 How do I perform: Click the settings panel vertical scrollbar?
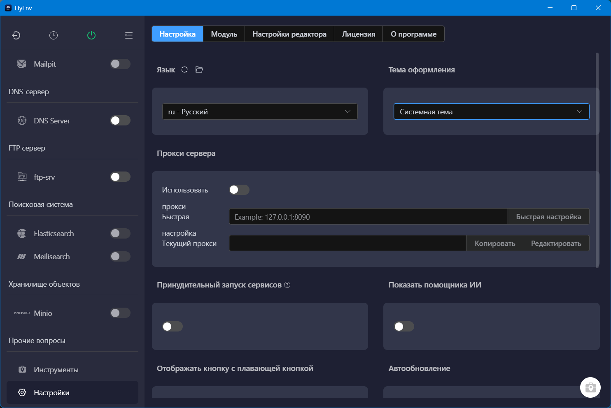597,160
